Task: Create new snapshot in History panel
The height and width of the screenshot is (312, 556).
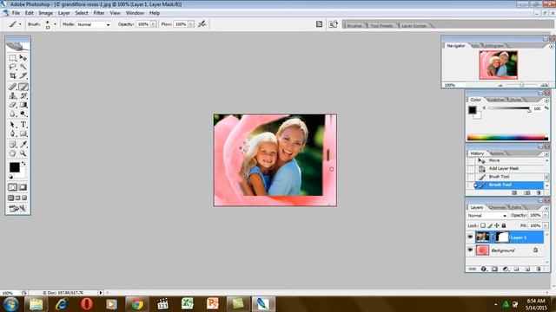Action: tap(527, 192)
